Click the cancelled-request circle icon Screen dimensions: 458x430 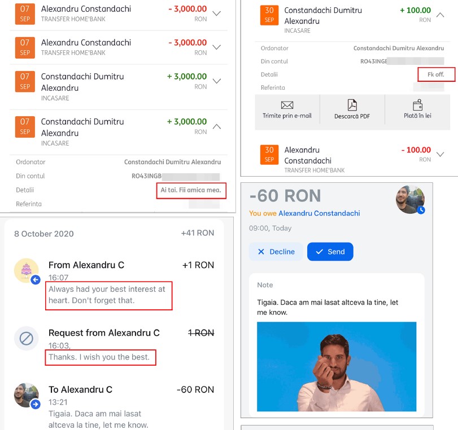click(27, 339)
